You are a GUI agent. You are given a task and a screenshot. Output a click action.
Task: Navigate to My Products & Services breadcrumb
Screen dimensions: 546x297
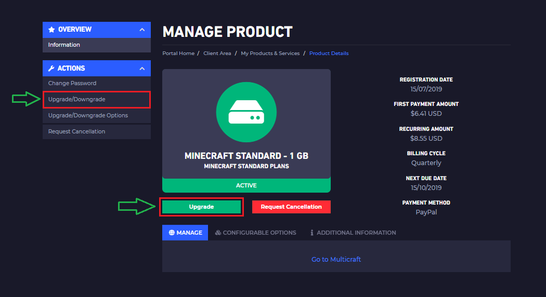[270, 53]
